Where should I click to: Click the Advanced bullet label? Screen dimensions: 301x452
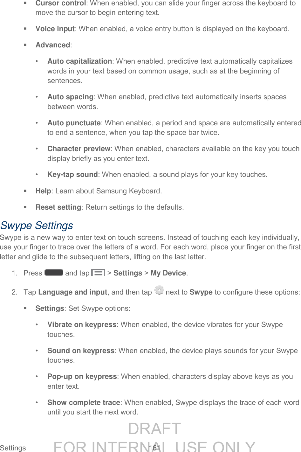53,45
